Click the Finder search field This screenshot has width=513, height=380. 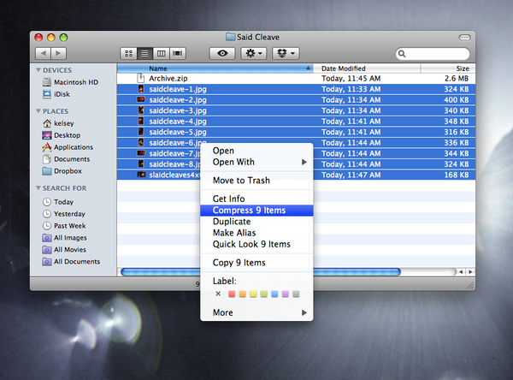436,53
